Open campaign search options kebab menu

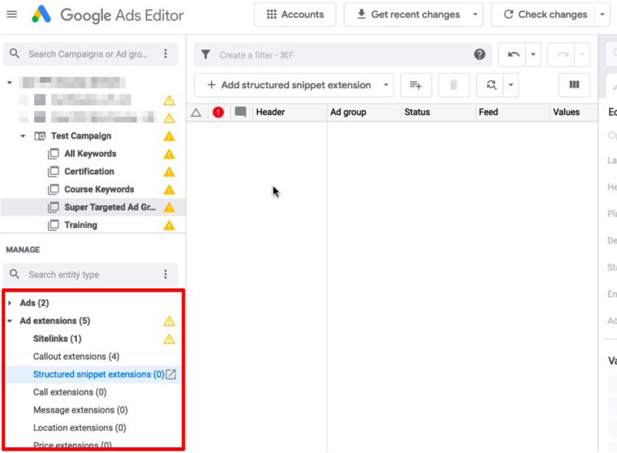point(165,53)
